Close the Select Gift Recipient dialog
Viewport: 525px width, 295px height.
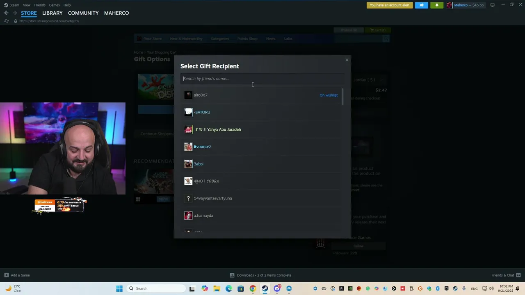click(347, 60)
